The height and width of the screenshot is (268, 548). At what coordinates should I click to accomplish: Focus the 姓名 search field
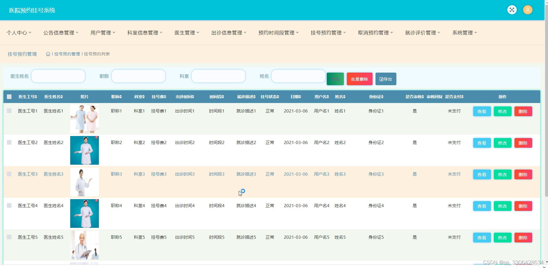pyautogui.click(x=298, y=76)
